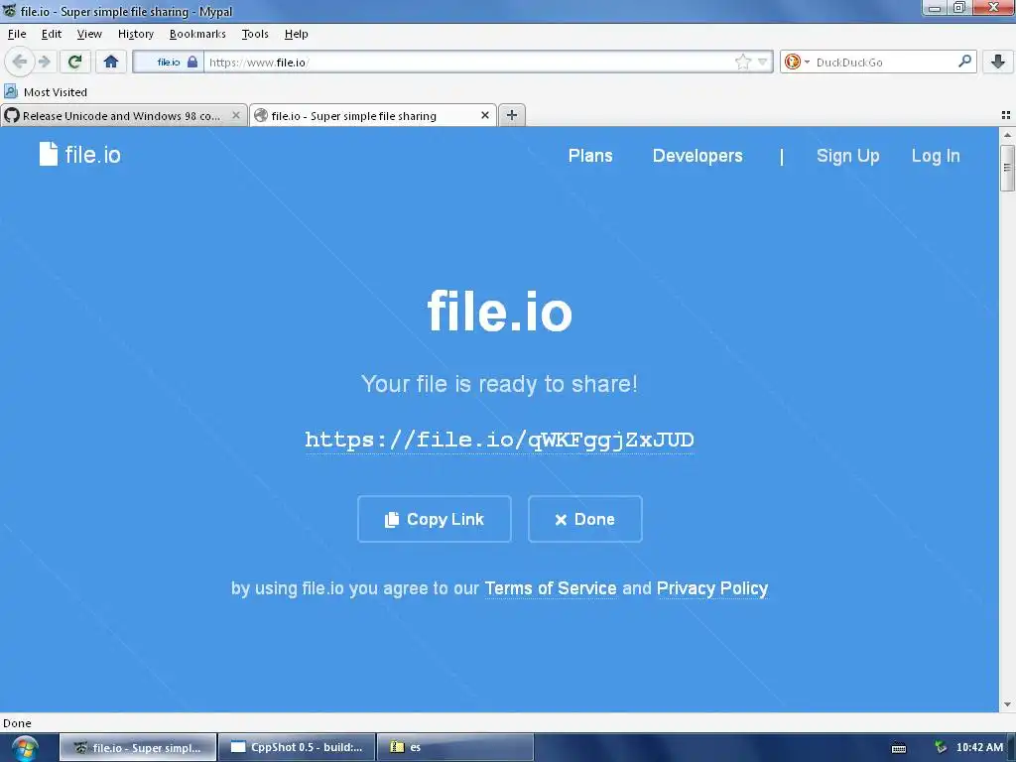Click the search magnifier icon
This screenshot has height=762, width=1016.
tap(964, 62)
